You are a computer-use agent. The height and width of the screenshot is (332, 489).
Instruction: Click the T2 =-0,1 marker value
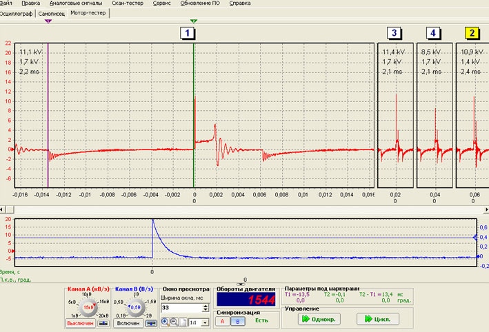click(x=335, y=294)
